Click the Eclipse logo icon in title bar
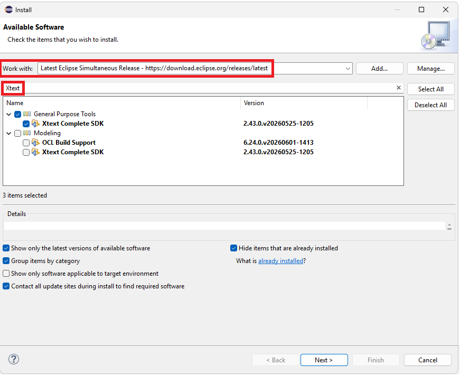The width and height of the screenshot is (460, 375). tap(9, 10)
